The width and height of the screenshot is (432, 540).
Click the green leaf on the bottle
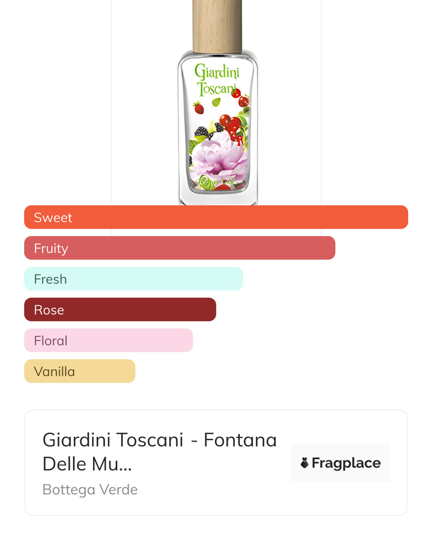[x=216, y=102]
